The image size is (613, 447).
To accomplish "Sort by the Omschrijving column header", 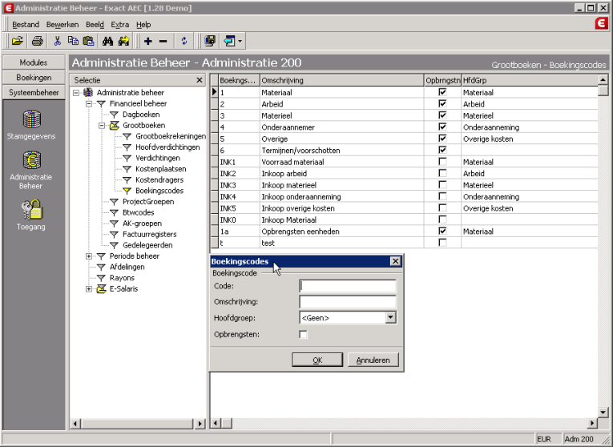I will tap(342, 80).
